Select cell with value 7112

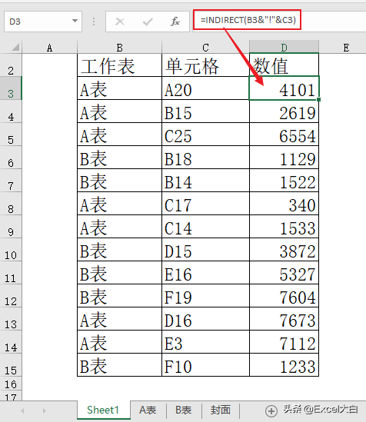pos(284,342)
